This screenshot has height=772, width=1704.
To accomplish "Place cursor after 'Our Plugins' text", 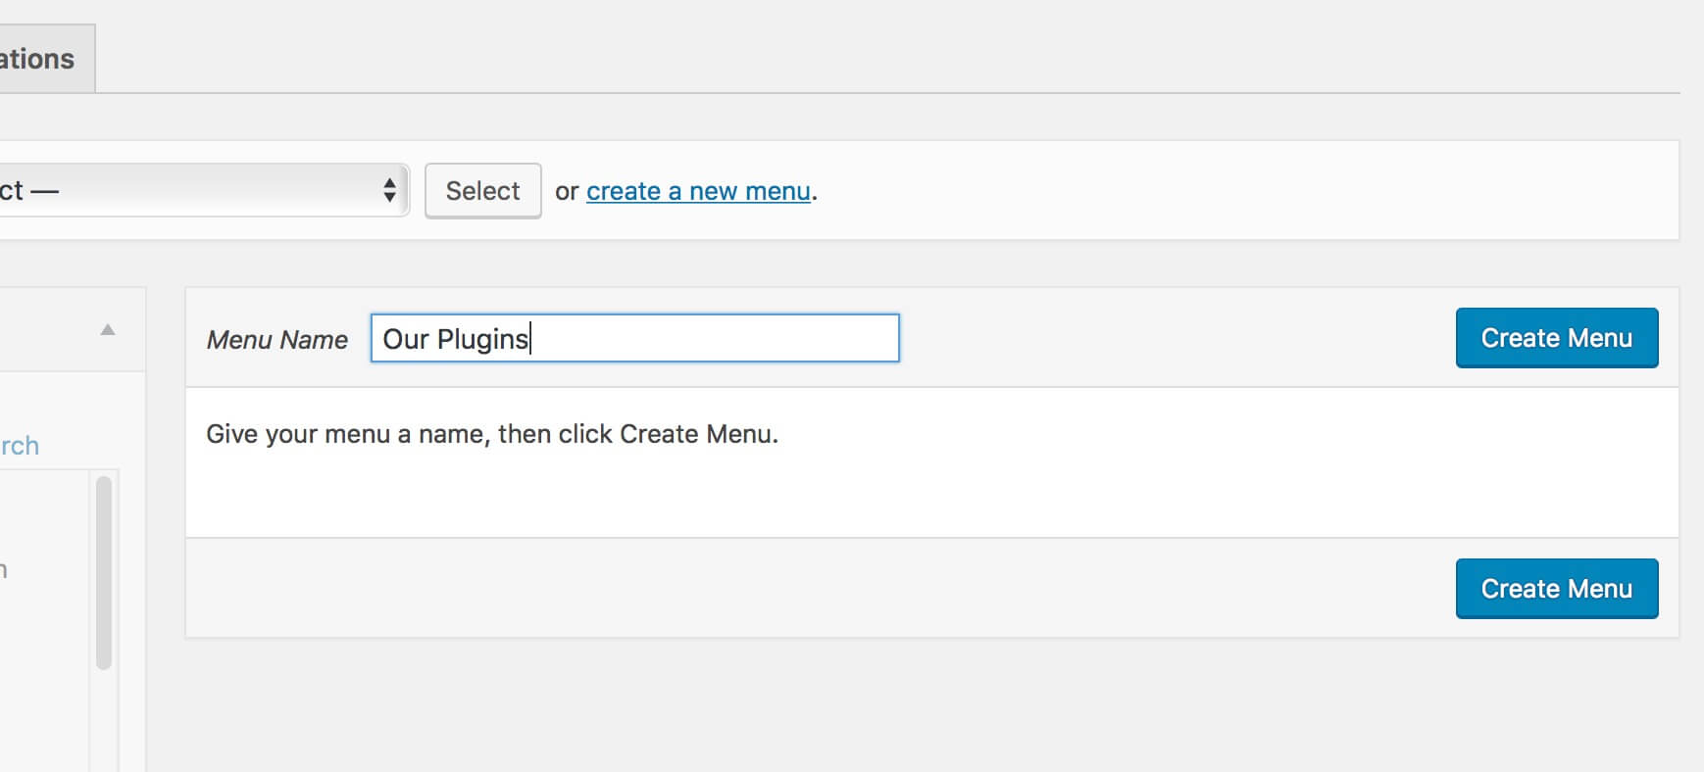I will click(531, 339).
